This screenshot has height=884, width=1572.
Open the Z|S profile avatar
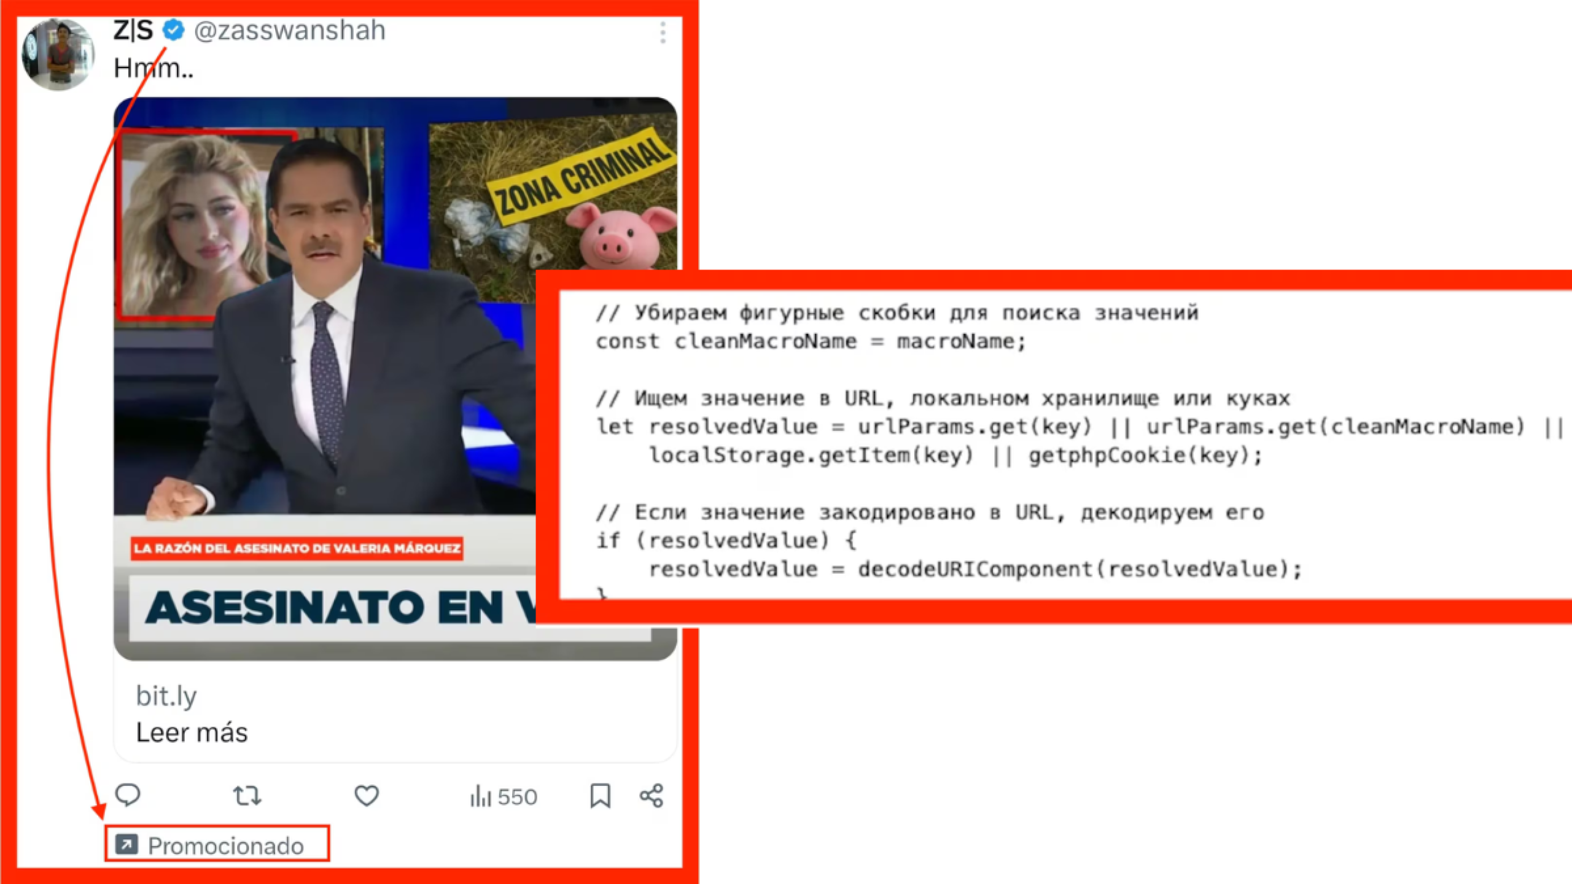[x=58, y=54]
